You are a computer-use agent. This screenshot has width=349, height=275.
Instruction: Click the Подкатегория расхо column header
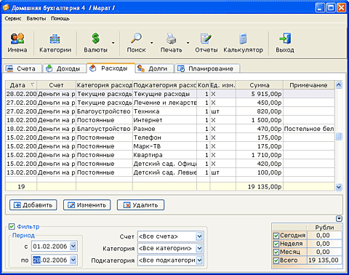[x=164, y=85]
